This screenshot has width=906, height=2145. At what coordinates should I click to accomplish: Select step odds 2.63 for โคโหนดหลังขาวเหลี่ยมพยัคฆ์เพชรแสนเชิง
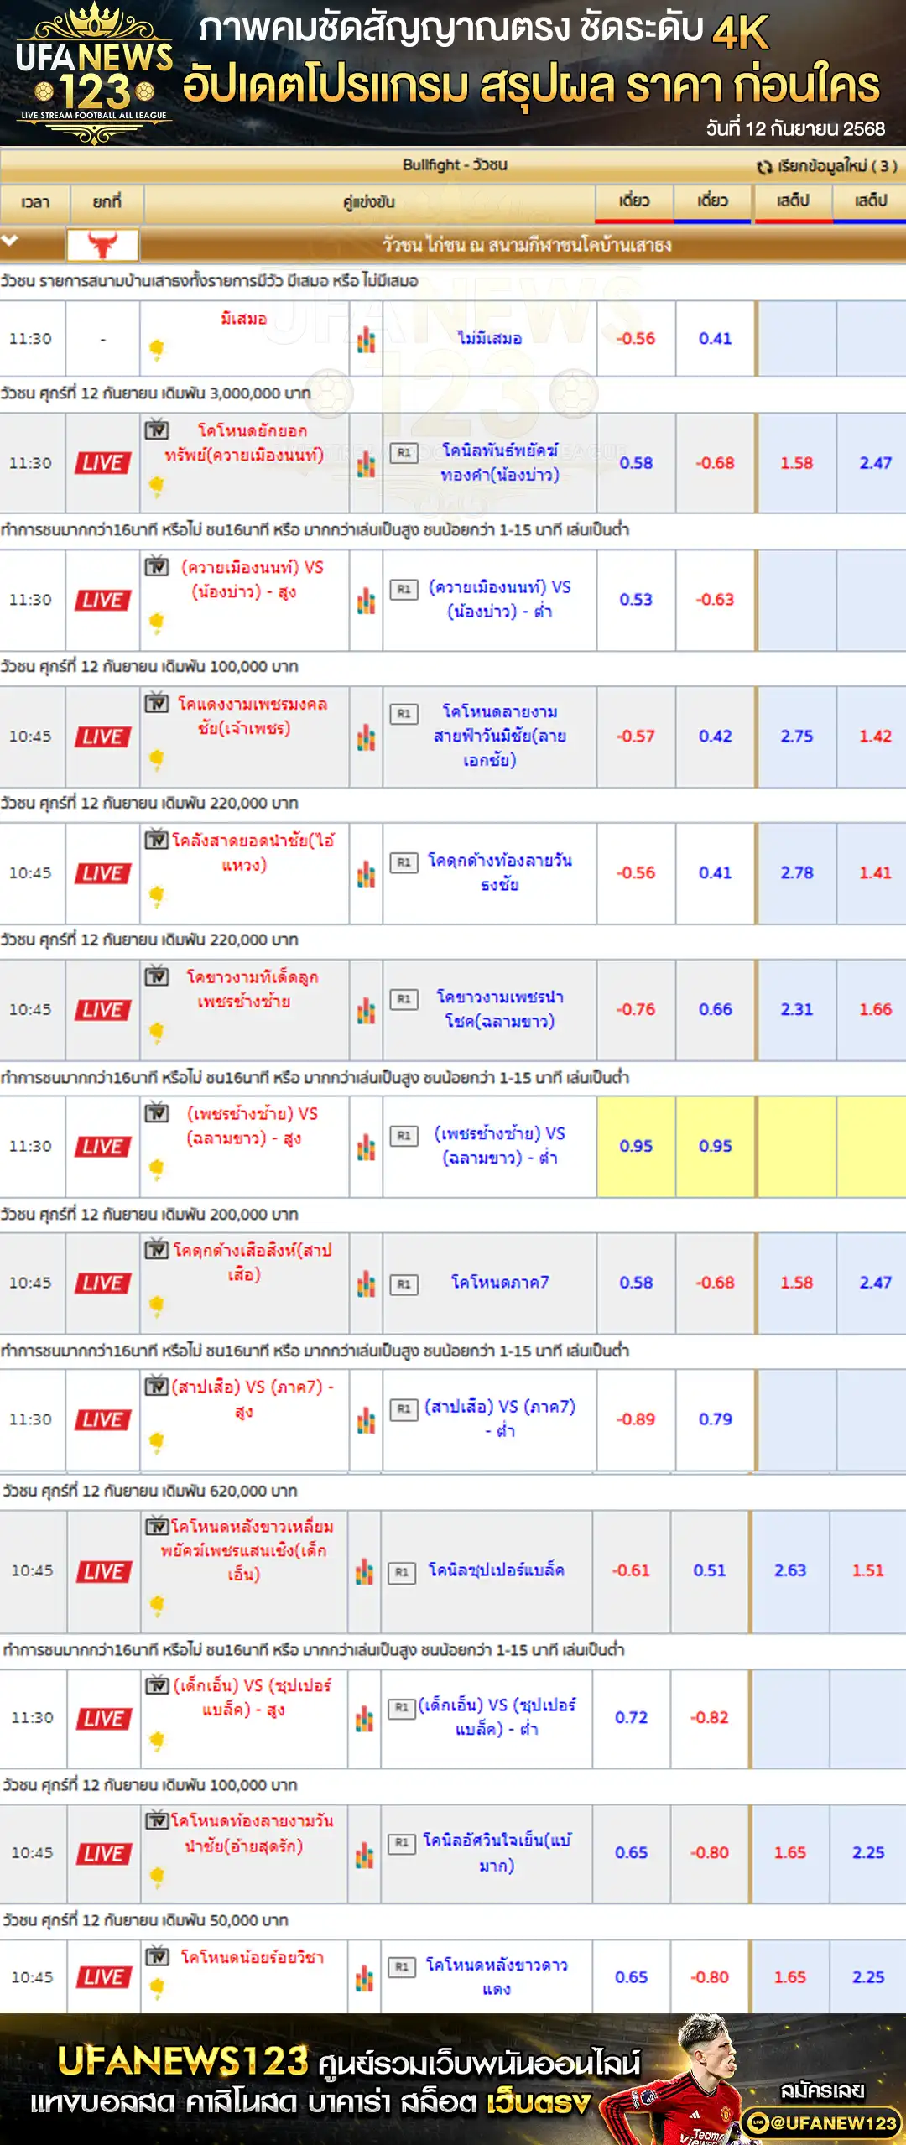[x=790, y=1571]
